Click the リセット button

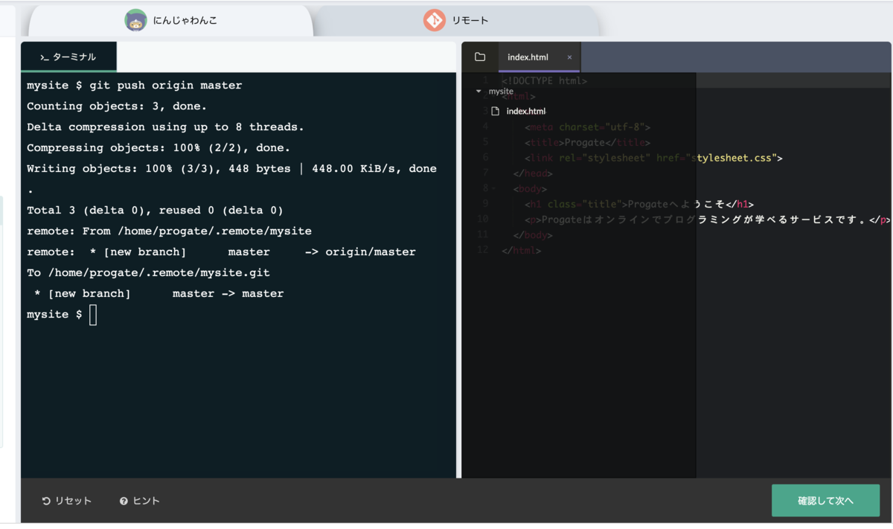tap(67, 501)
